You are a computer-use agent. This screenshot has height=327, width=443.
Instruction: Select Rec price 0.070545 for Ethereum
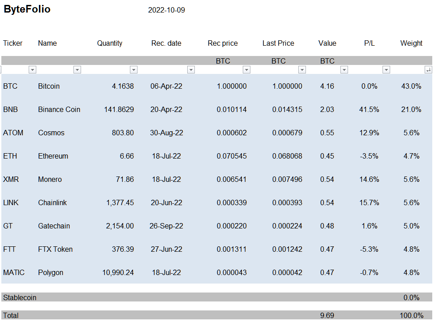232,156
